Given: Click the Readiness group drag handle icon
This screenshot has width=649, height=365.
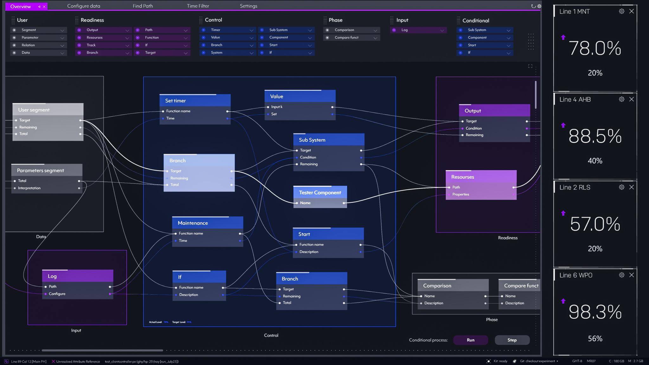Looking at the screenshot, I should coord(77,20).
